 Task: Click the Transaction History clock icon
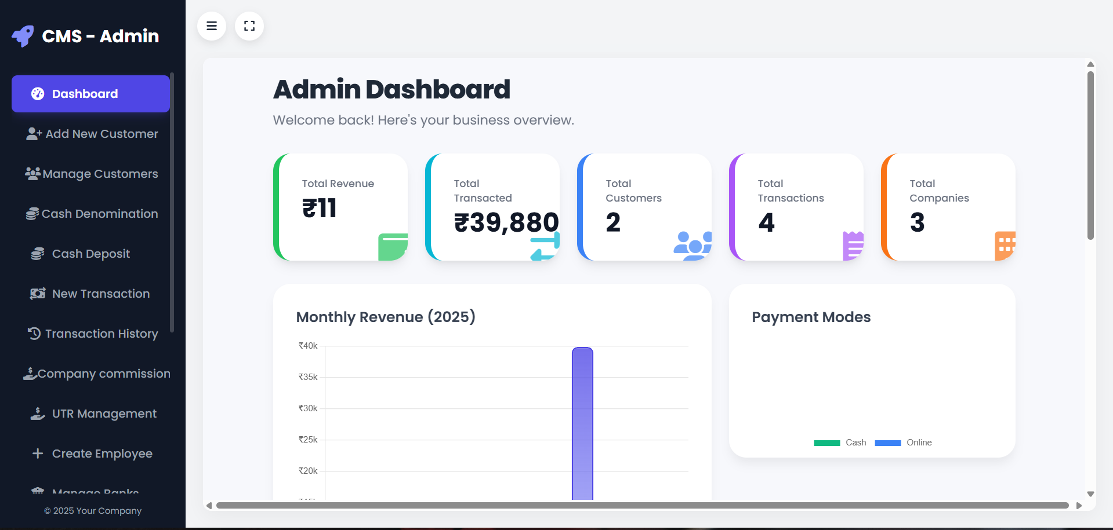click(34, 334)
